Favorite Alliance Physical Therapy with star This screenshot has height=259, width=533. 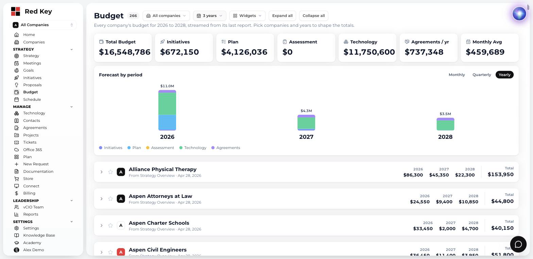(x=110, y=172)
